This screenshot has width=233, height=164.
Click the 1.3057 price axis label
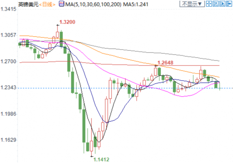(8, 35)
